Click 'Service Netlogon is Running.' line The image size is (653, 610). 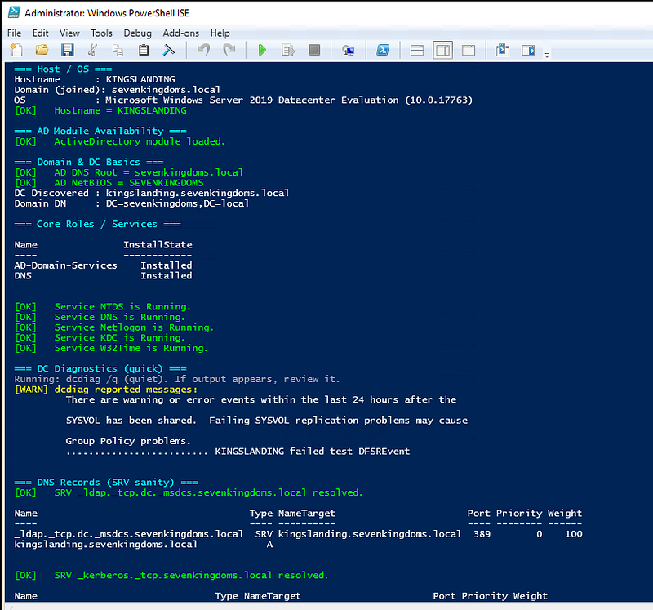coord(114,327)
